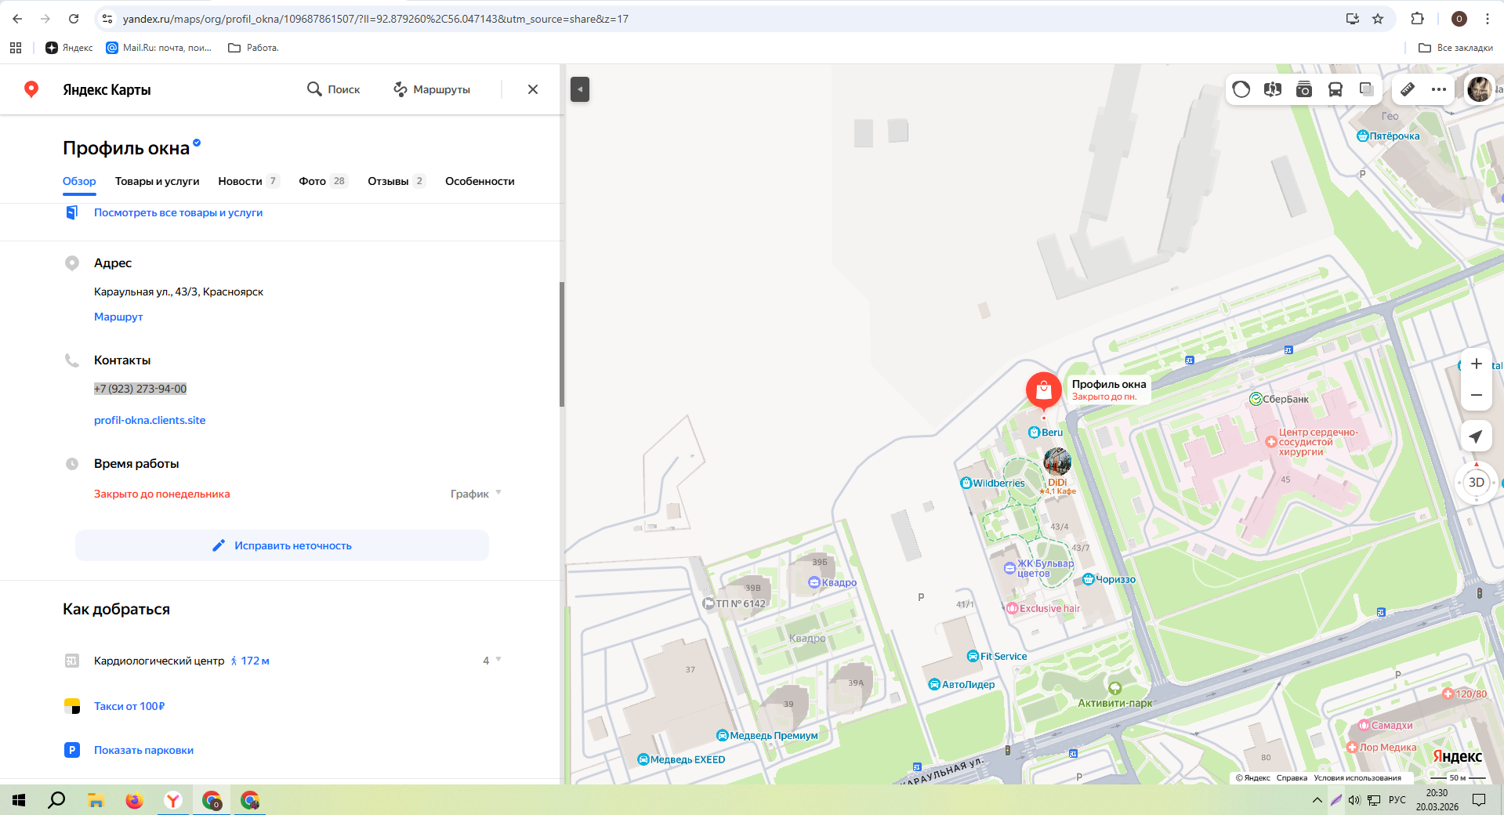
Task: Open Поиск search with magnifier icon
Action: point(334,89)
